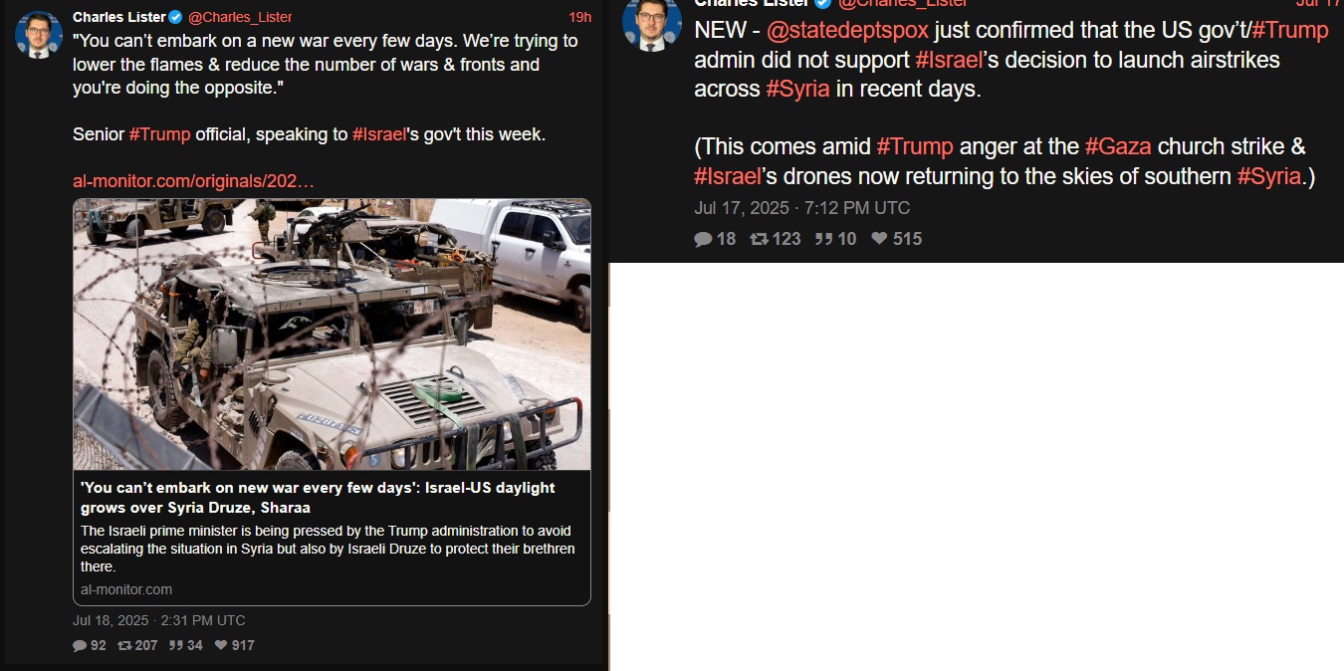
Task: Click quote icon showing 34
Action: coord(175,645)
